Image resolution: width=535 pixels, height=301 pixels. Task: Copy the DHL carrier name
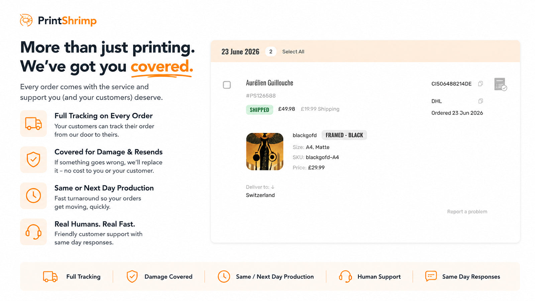pyautogui.click(x=480, y=101)
